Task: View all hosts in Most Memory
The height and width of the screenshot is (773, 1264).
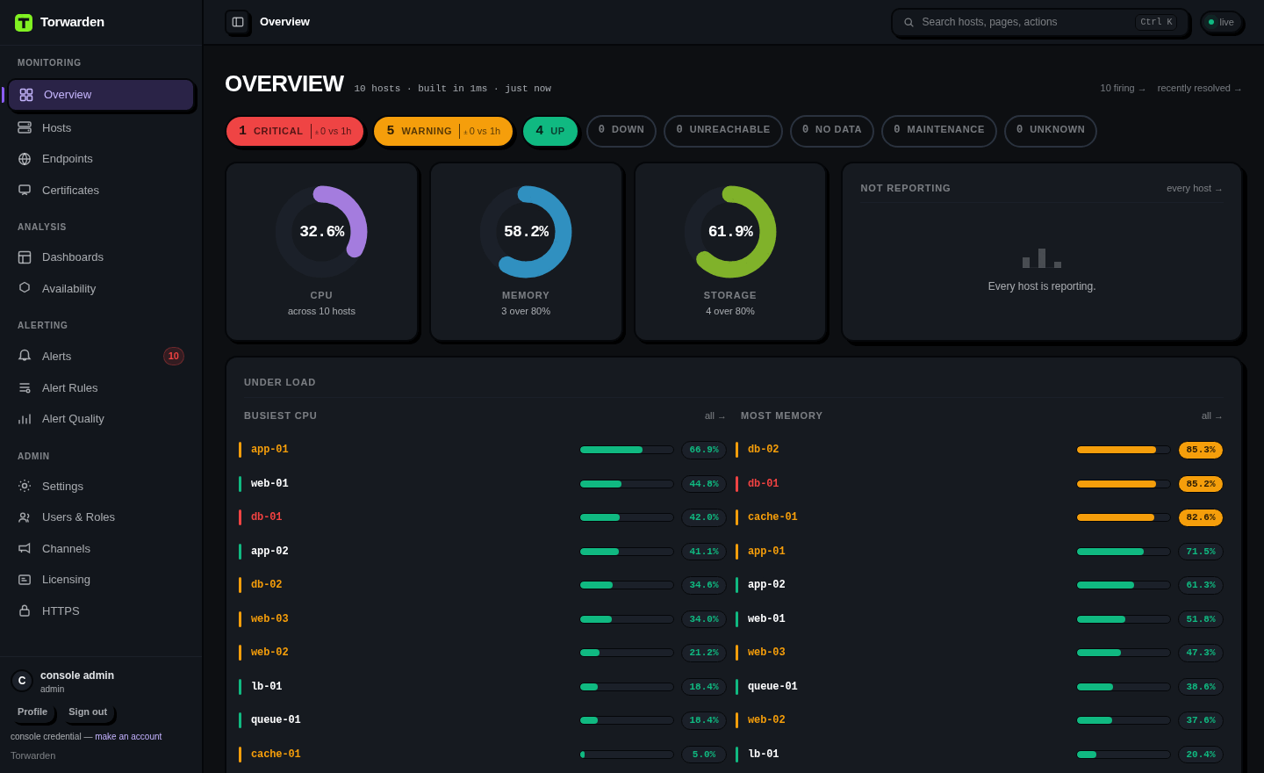Action: (1212, 416)
